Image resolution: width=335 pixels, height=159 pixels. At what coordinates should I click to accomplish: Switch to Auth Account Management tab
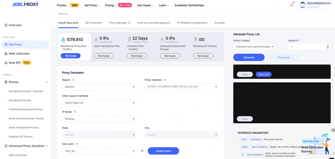click(x=154, y=23)
